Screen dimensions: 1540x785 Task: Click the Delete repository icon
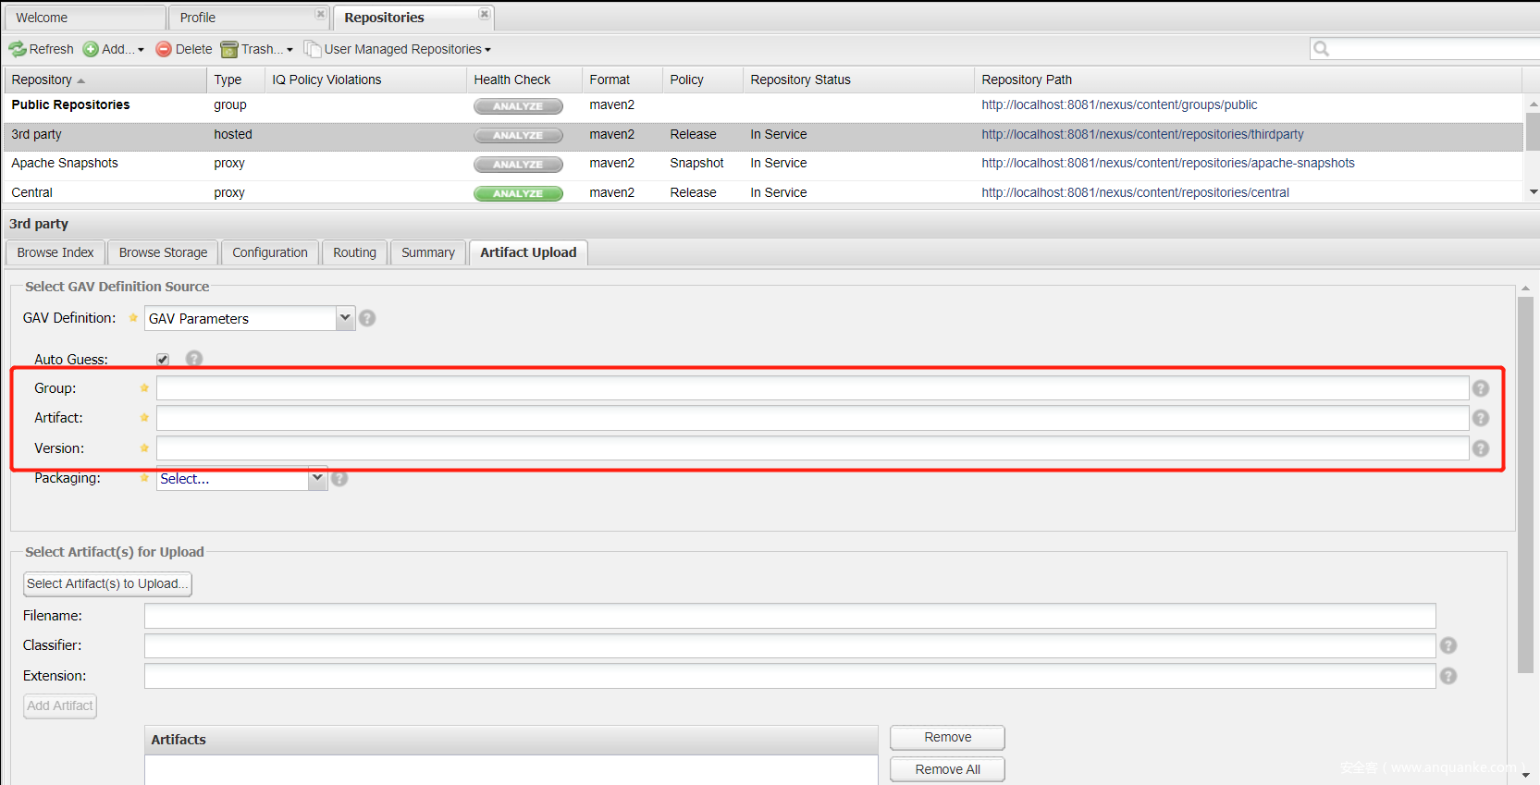point(164,49)
